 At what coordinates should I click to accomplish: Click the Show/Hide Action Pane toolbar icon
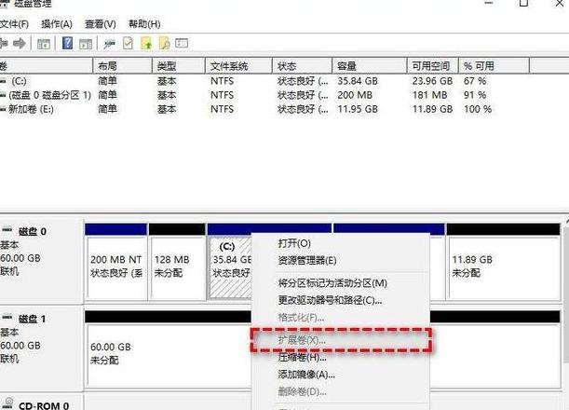click(86, 44)
